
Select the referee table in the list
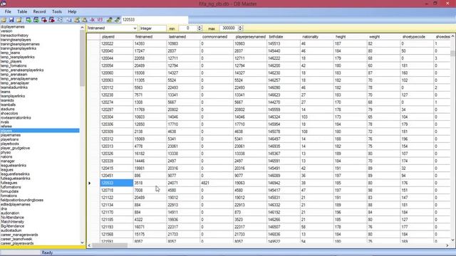(x=6, y=127)
